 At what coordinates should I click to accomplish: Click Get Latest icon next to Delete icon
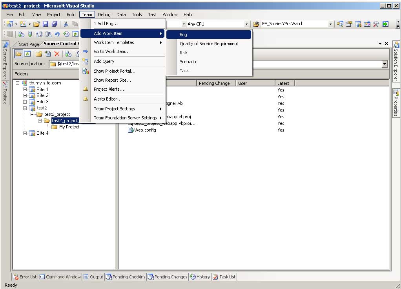tap(68, 54)
